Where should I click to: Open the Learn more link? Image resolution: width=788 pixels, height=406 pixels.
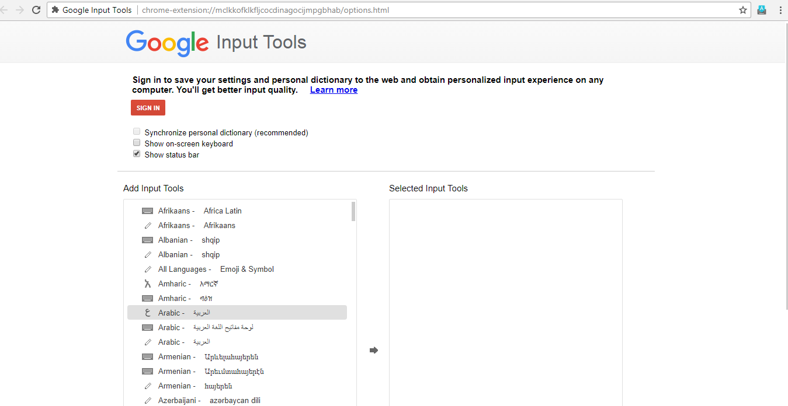click(x=334, y=90)
